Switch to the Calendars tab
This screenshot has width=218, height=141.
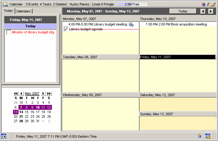click(x=23, y=11)
